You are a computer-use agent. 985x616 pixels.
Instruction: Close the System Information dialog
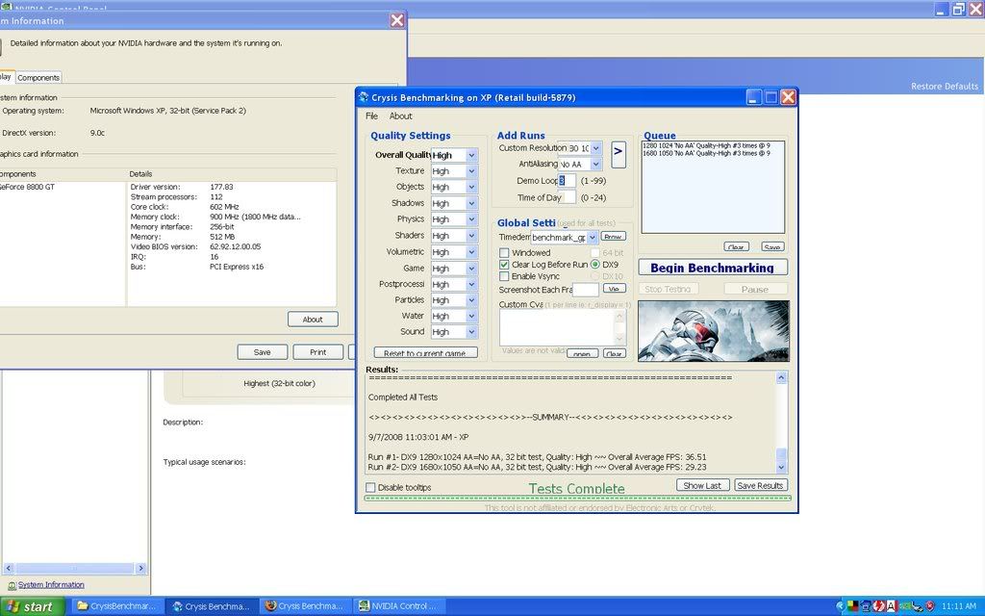click(397, 21)
